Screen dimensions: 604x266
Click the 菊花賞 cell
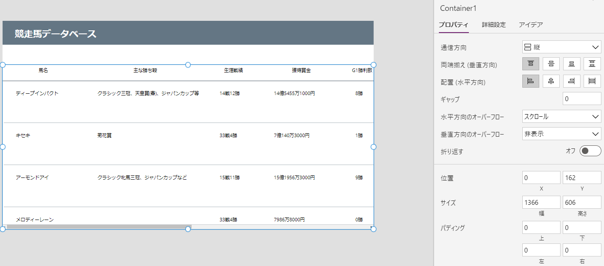(104, 135)
